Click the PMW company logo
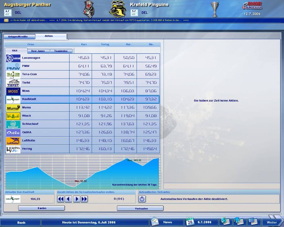Screen dimensions: 284x227 pos(13,66)
